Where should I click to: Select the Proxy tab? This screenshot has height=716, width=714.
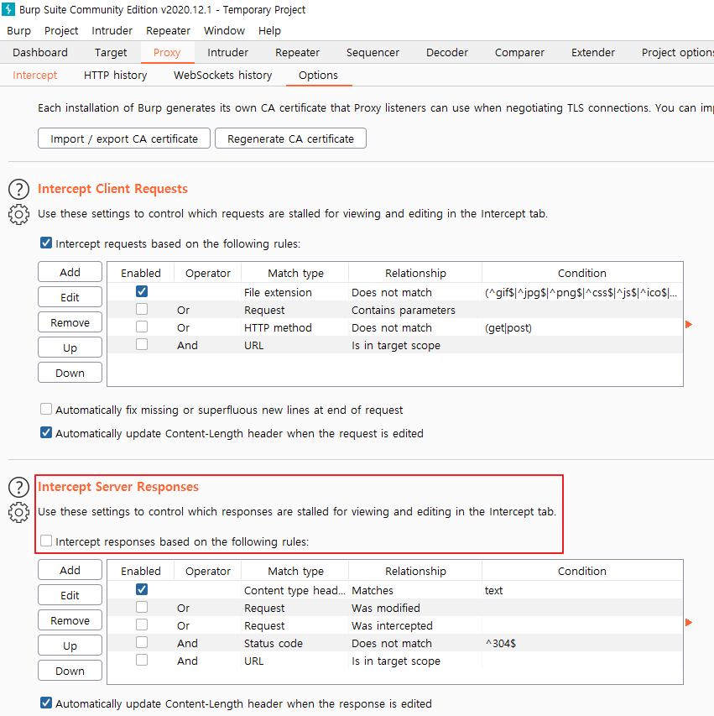167,53
